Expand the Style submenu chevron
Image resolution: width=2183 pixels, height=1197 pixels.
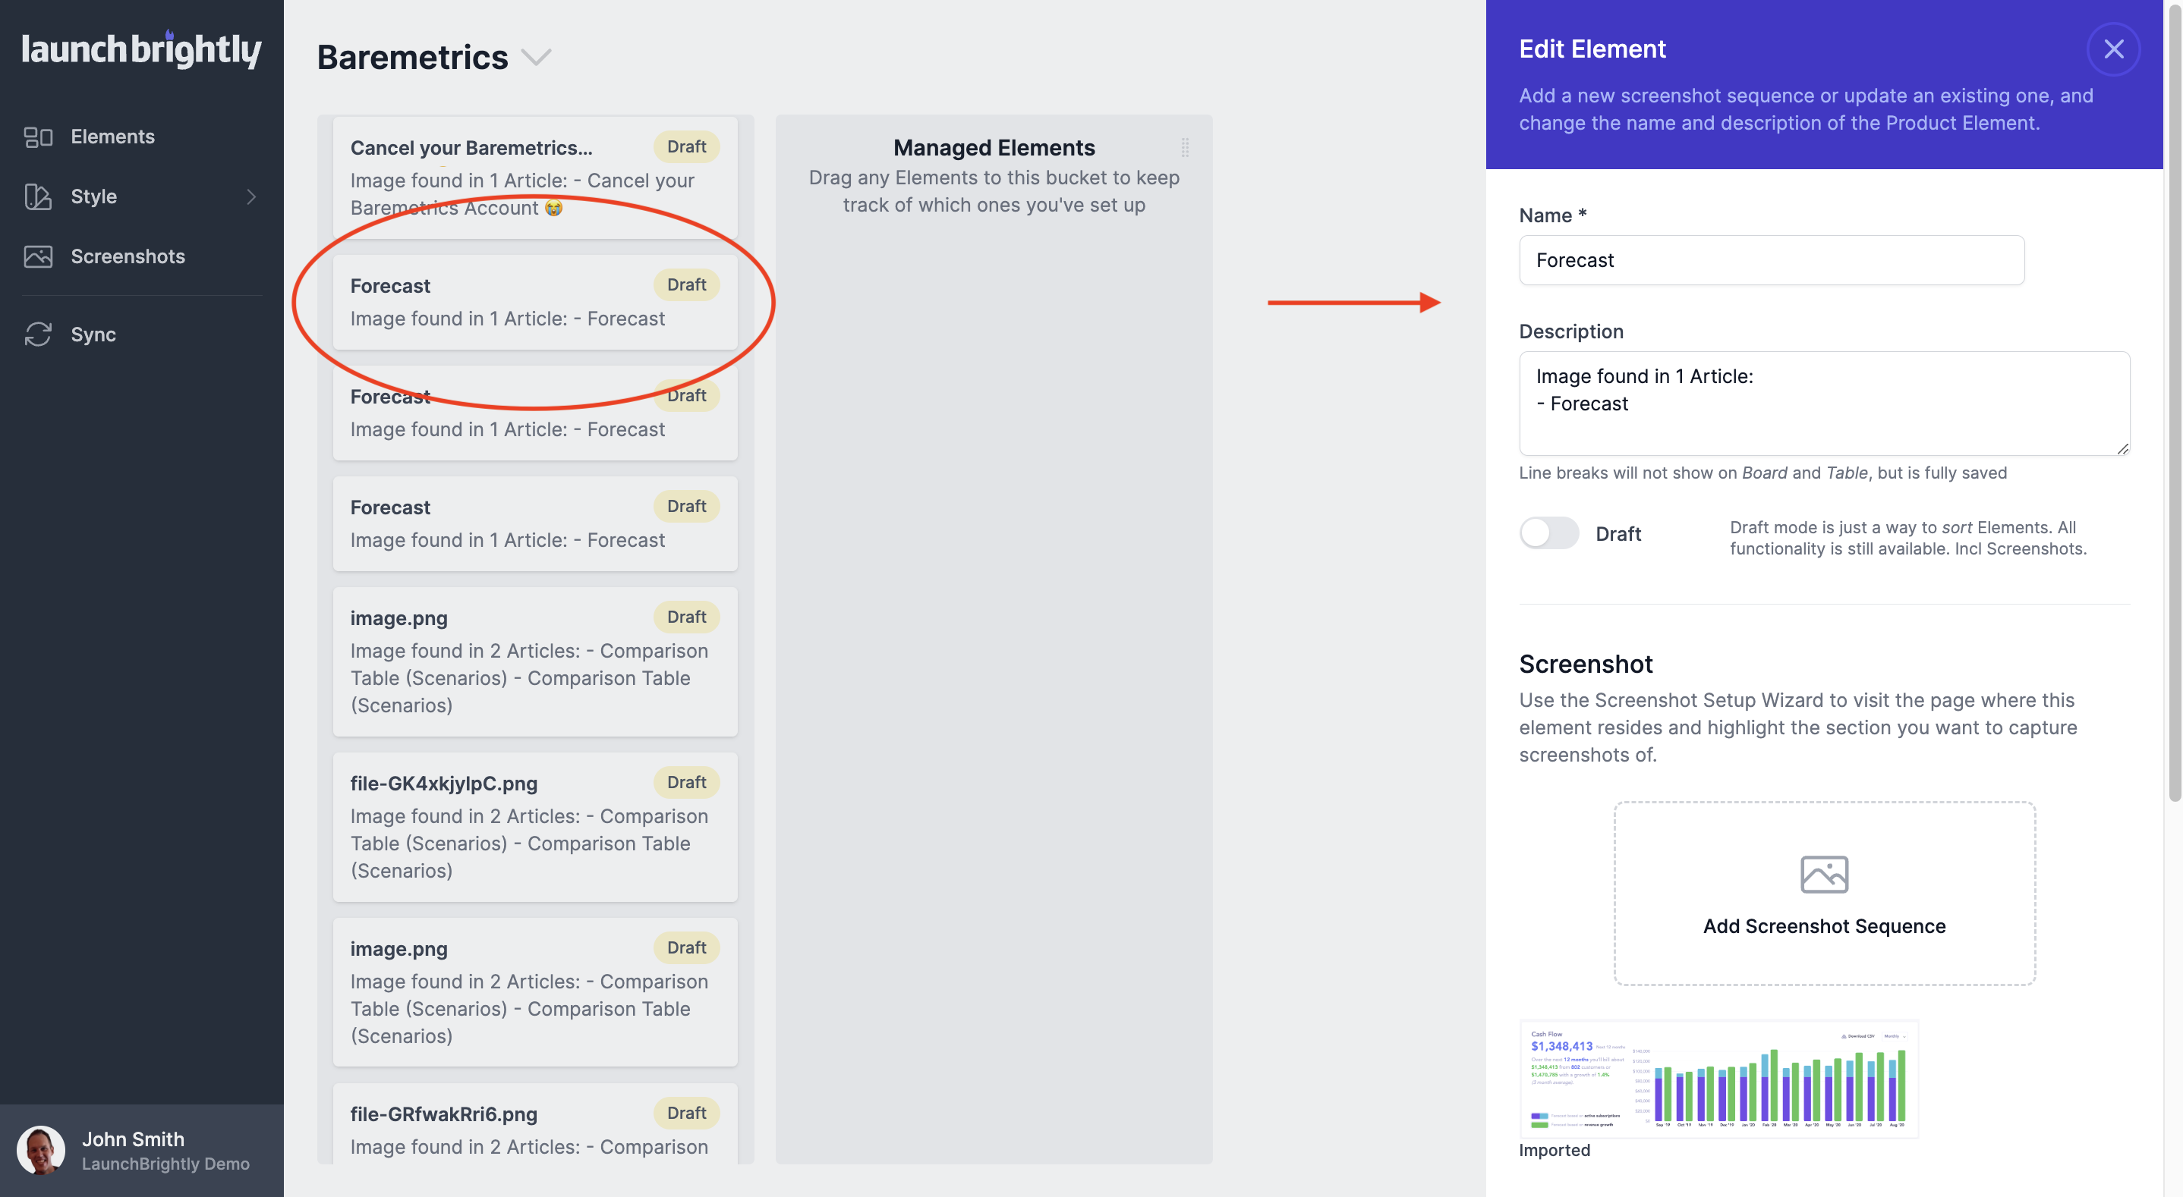[252, 196]
